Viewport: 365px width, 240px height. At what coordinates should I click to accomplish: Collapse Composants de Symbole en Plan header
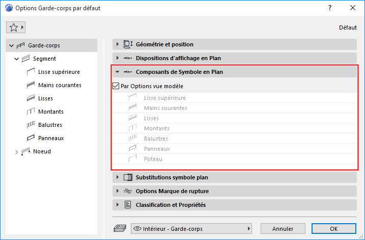[x=118, y=72]
